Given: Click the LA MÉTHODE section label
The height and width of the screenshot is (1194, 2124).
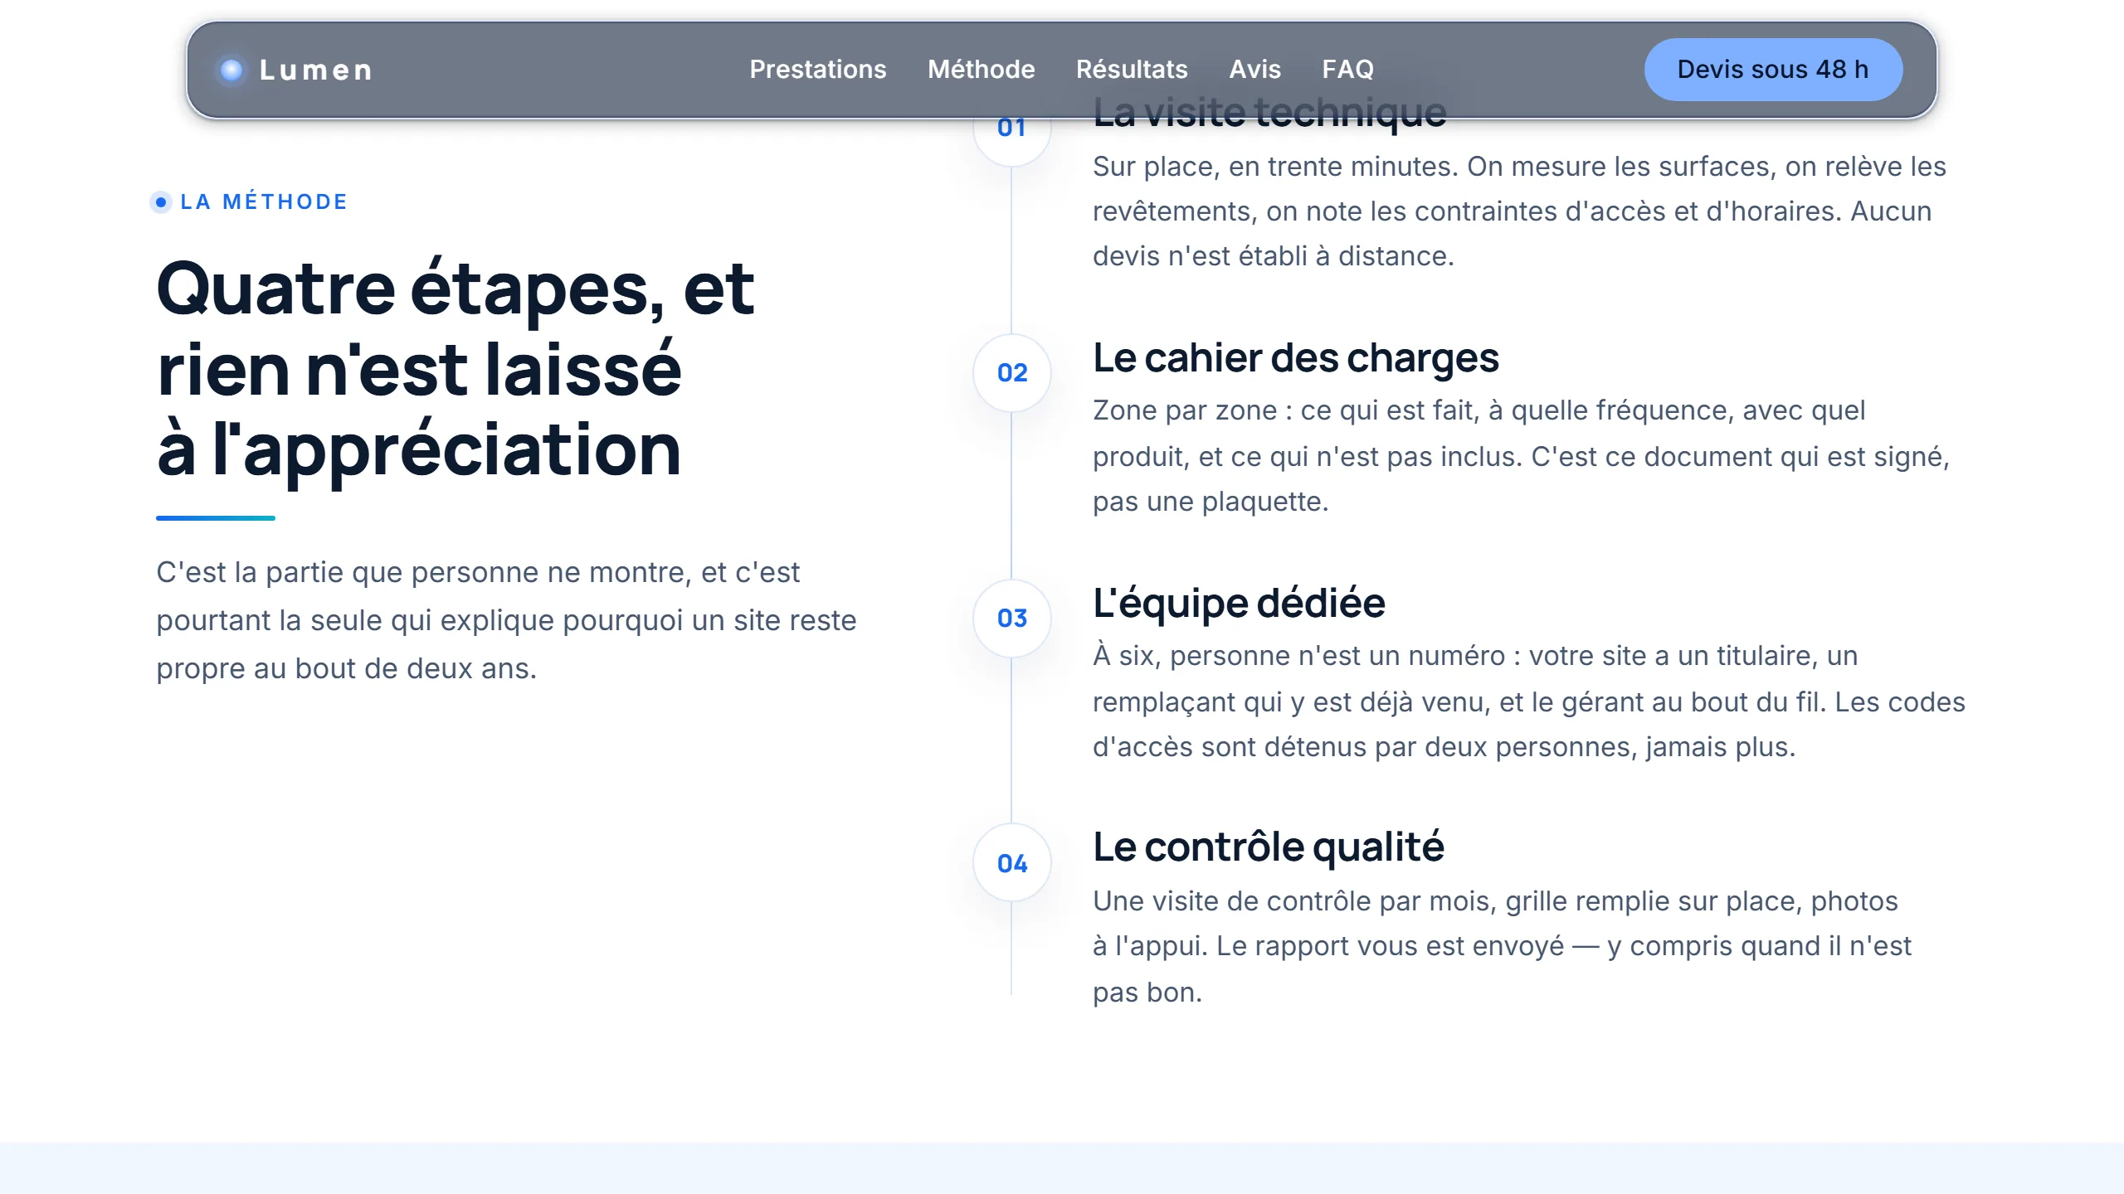Looking at the screenshot, I should pyautogui.click(x=263, y=201).
